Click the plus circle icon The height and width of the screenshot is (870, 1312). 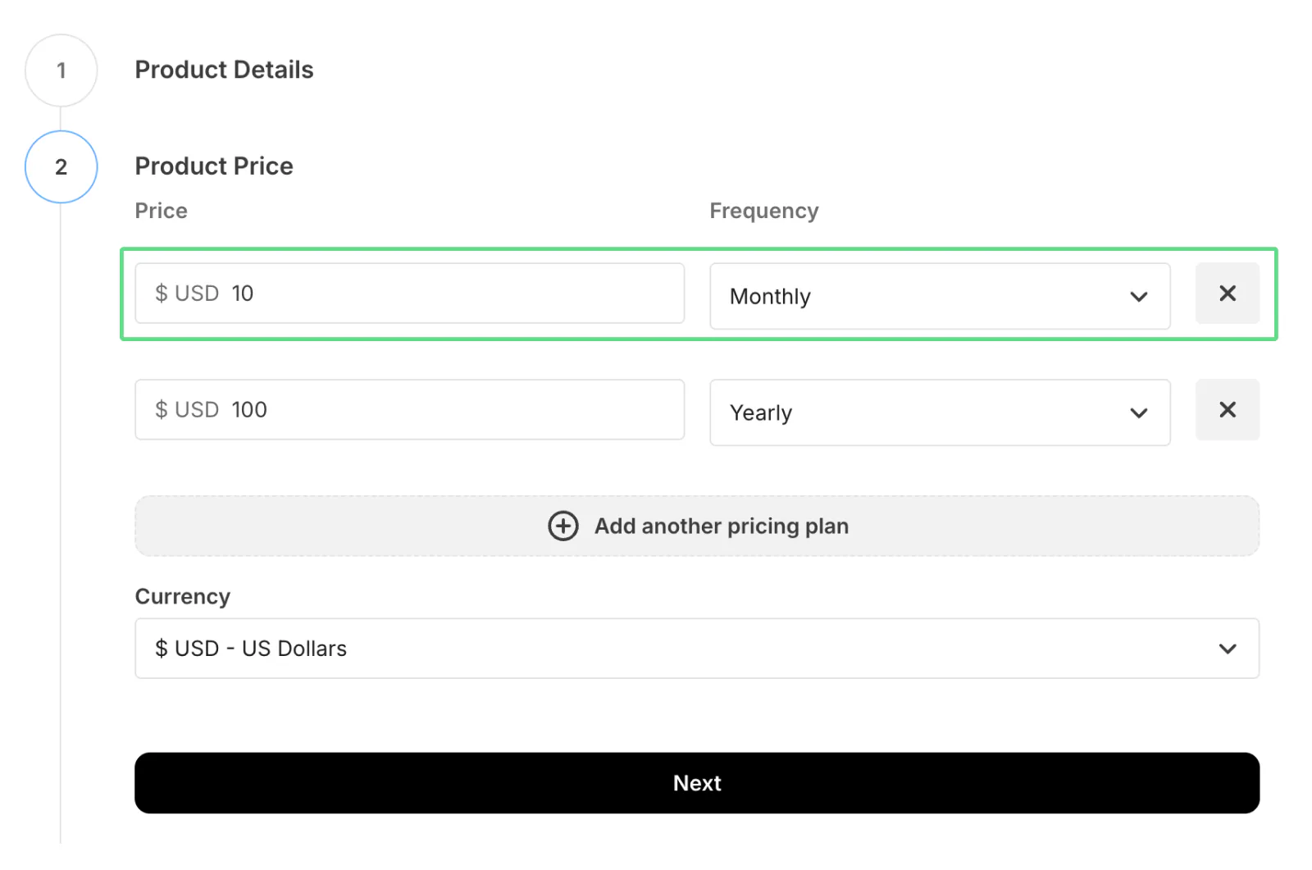pos(563,526)
